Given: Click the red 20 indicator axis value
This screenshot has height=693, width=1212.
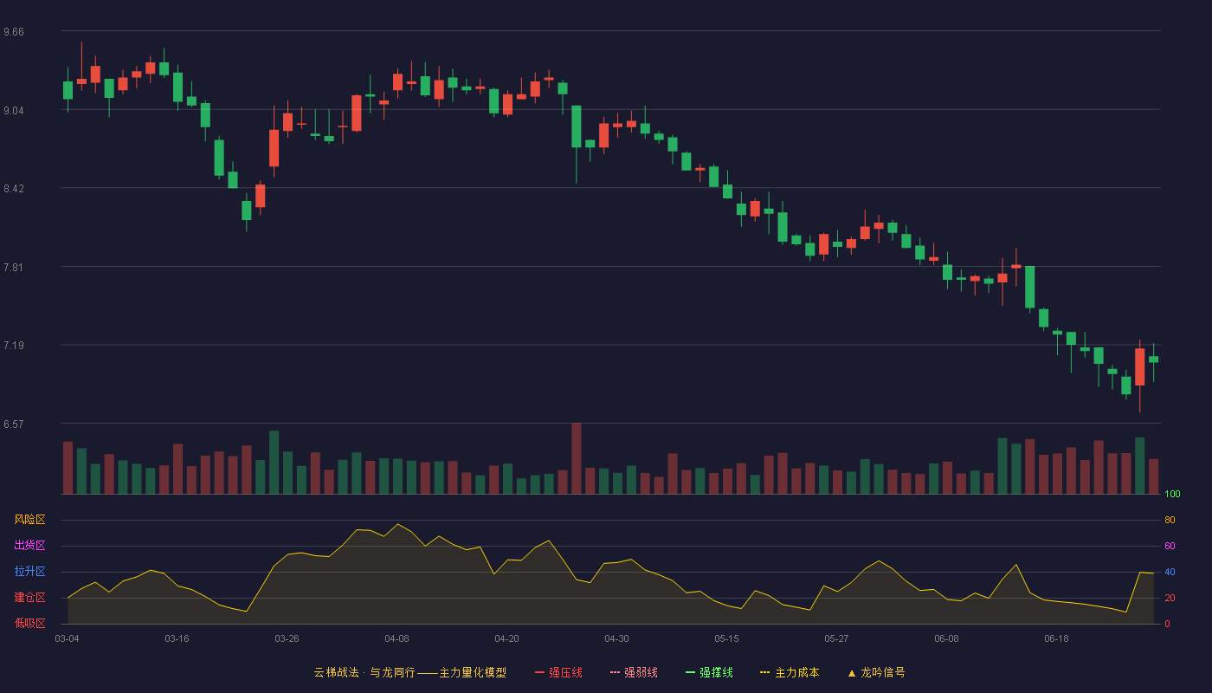Looking at the screenshot, I should [x=1170, y=598].
